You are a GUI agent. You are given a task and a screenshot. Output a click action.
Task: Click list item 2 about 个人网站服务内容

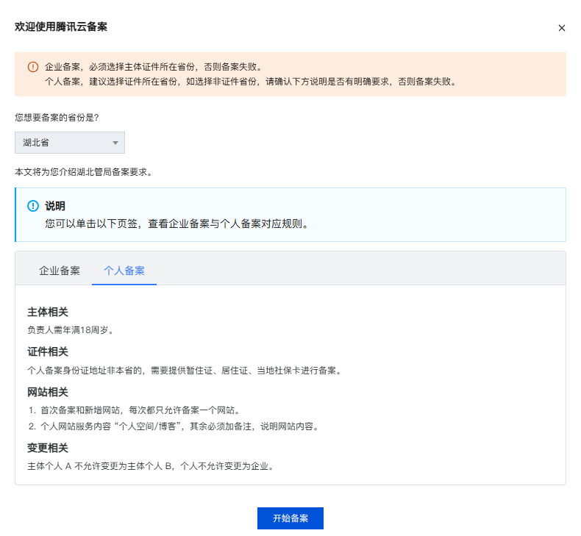point(174,426)
